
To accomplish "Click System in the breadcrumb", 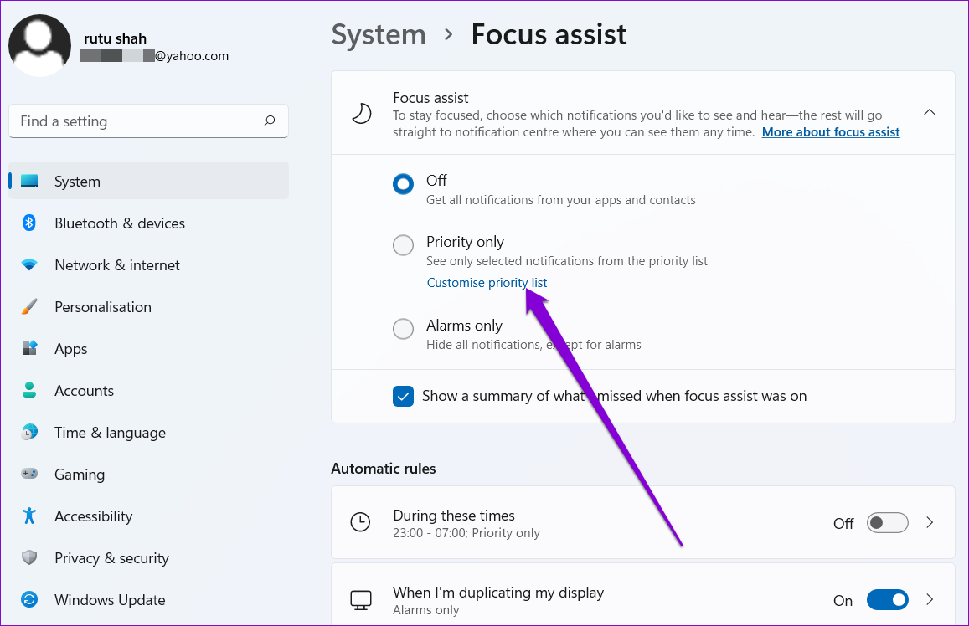I will point(379,34).
